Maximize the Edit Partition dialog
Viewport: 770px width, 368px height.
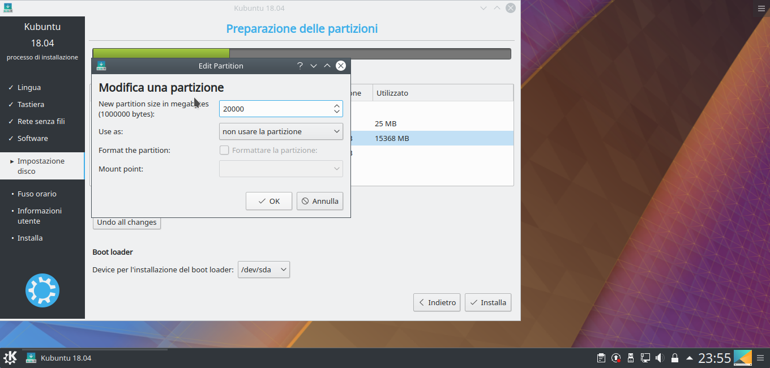327,66
